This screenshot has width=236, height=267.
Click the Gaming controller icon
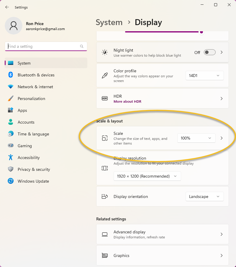pos(11,146)
